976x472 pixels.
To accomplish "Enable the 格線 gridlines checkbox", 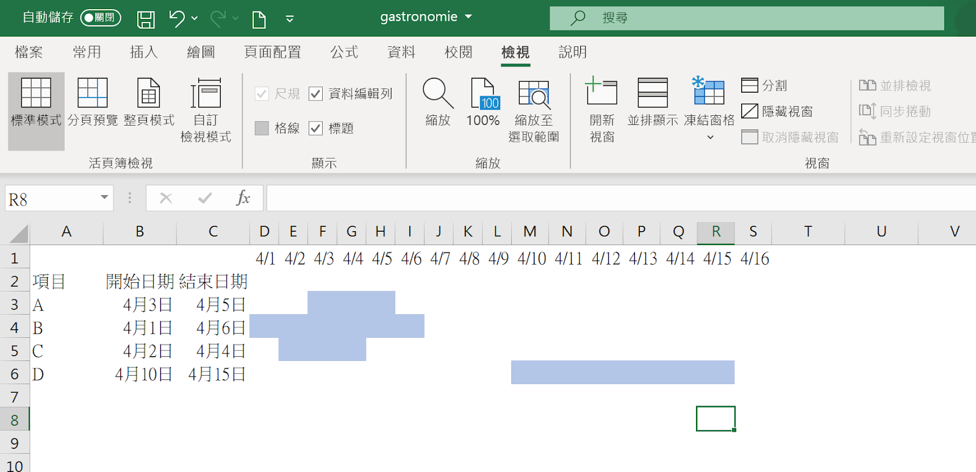I will (x=262, y=128).
